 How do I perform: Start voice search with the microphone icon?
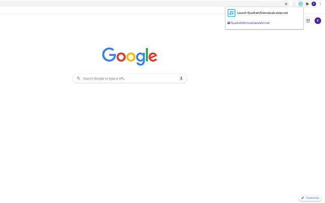[x=181, y=78]
